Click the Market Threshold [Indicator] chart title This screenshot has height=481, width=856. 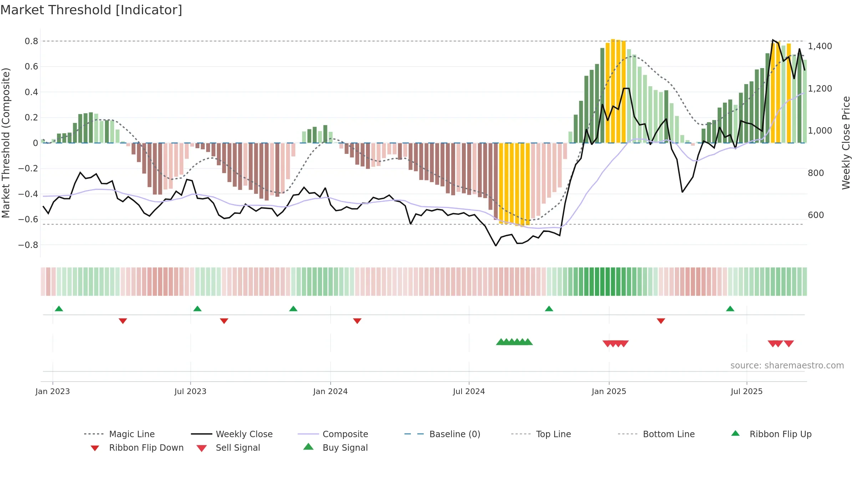point(91,10)
